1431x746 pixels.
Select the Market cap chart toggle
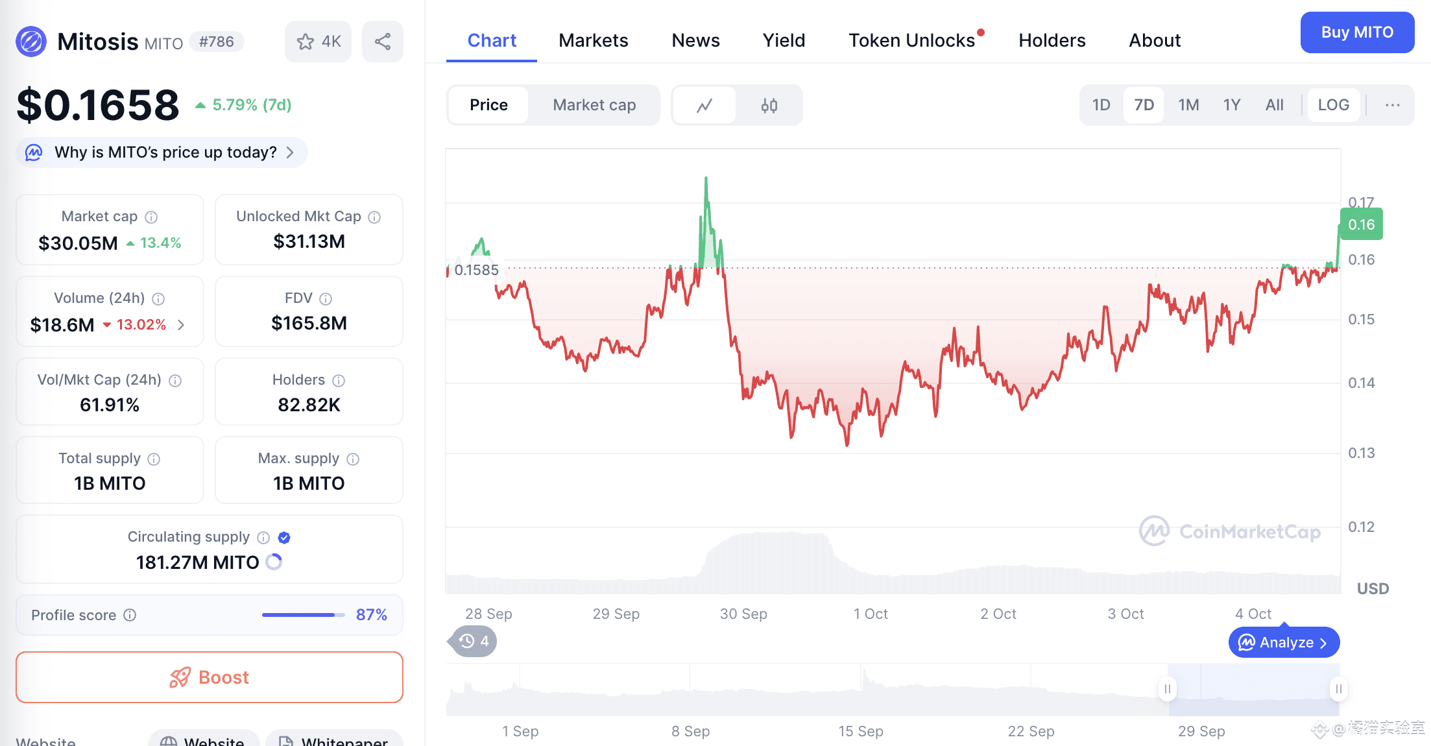click(594, 105)
